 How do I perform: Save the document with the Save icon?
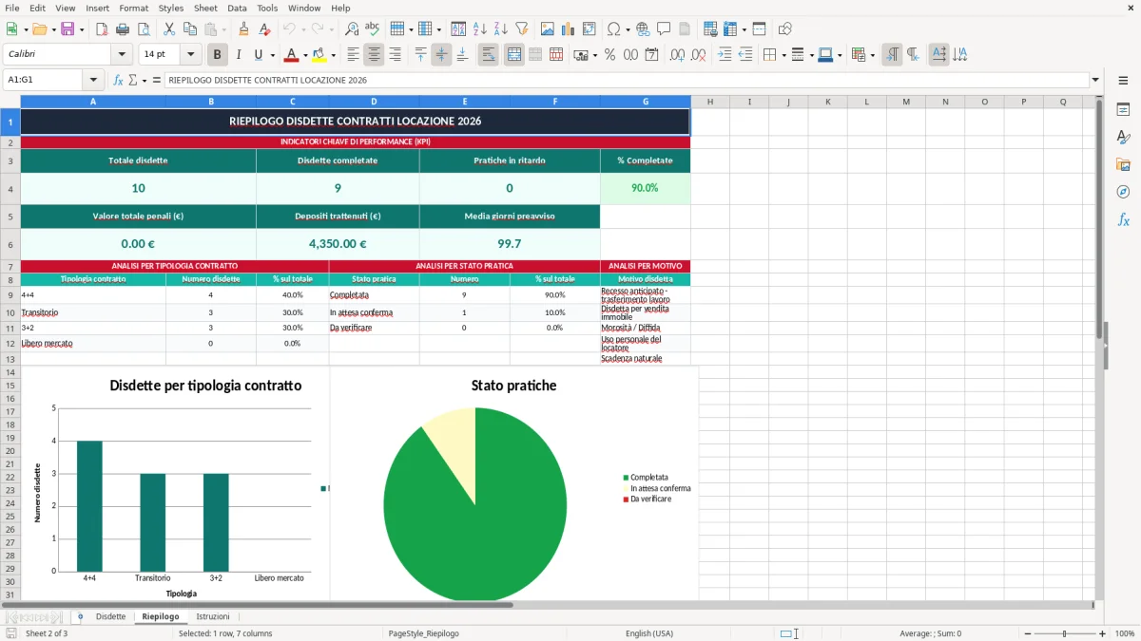67,29
